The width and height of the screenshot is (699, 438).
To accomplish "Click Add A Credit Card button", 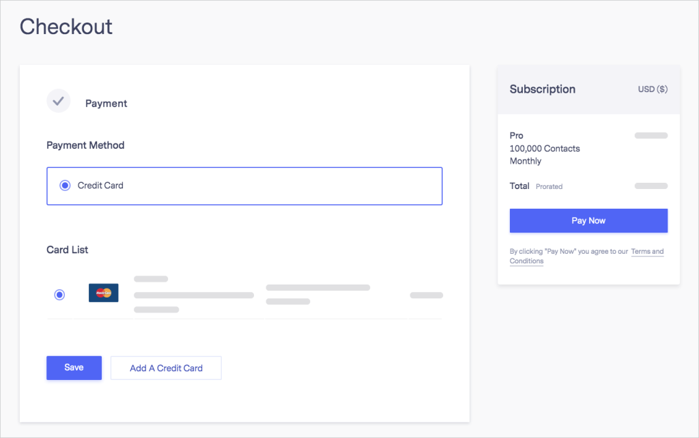I will pyautogui.click(x=166, y=368).
